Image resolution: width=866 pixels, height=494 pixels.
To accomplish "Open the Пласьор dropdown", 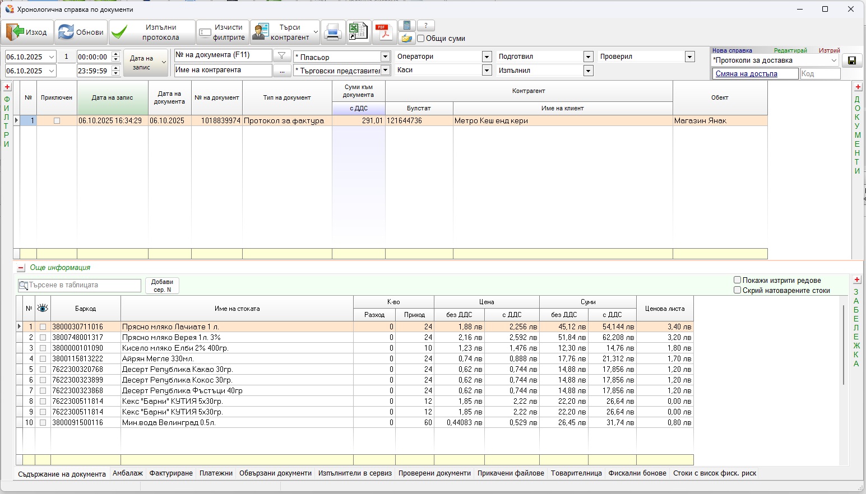I will click(385, 57).
